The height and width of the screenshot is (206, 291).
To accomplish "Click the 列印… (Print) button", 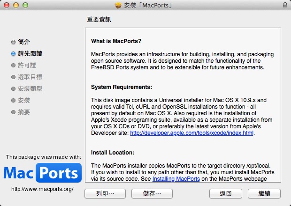I will 105,194.
